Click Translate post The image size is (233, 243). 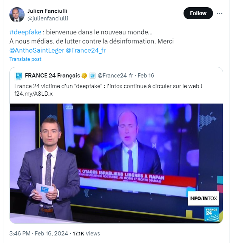pos(25,59)
